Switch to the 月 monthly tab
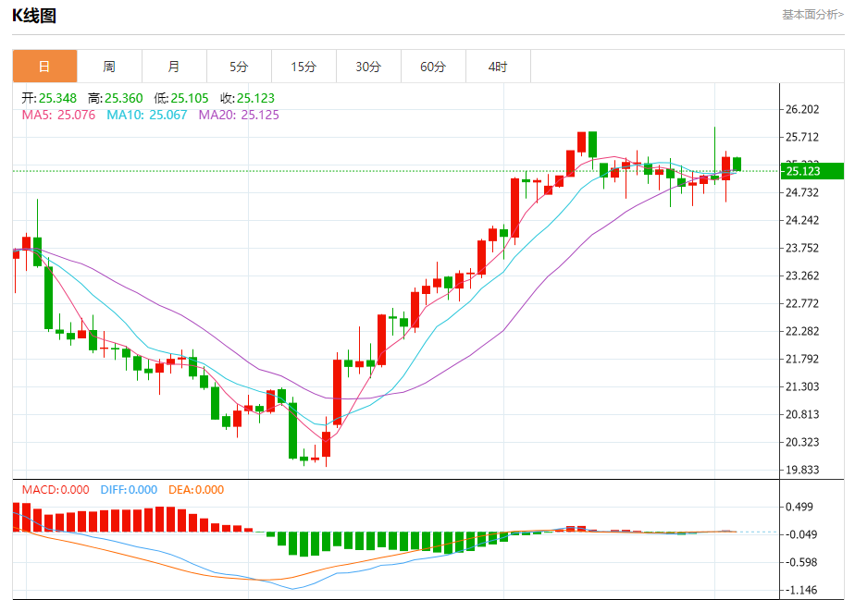This screenshot has width=855, height=600. pos(174,67)
